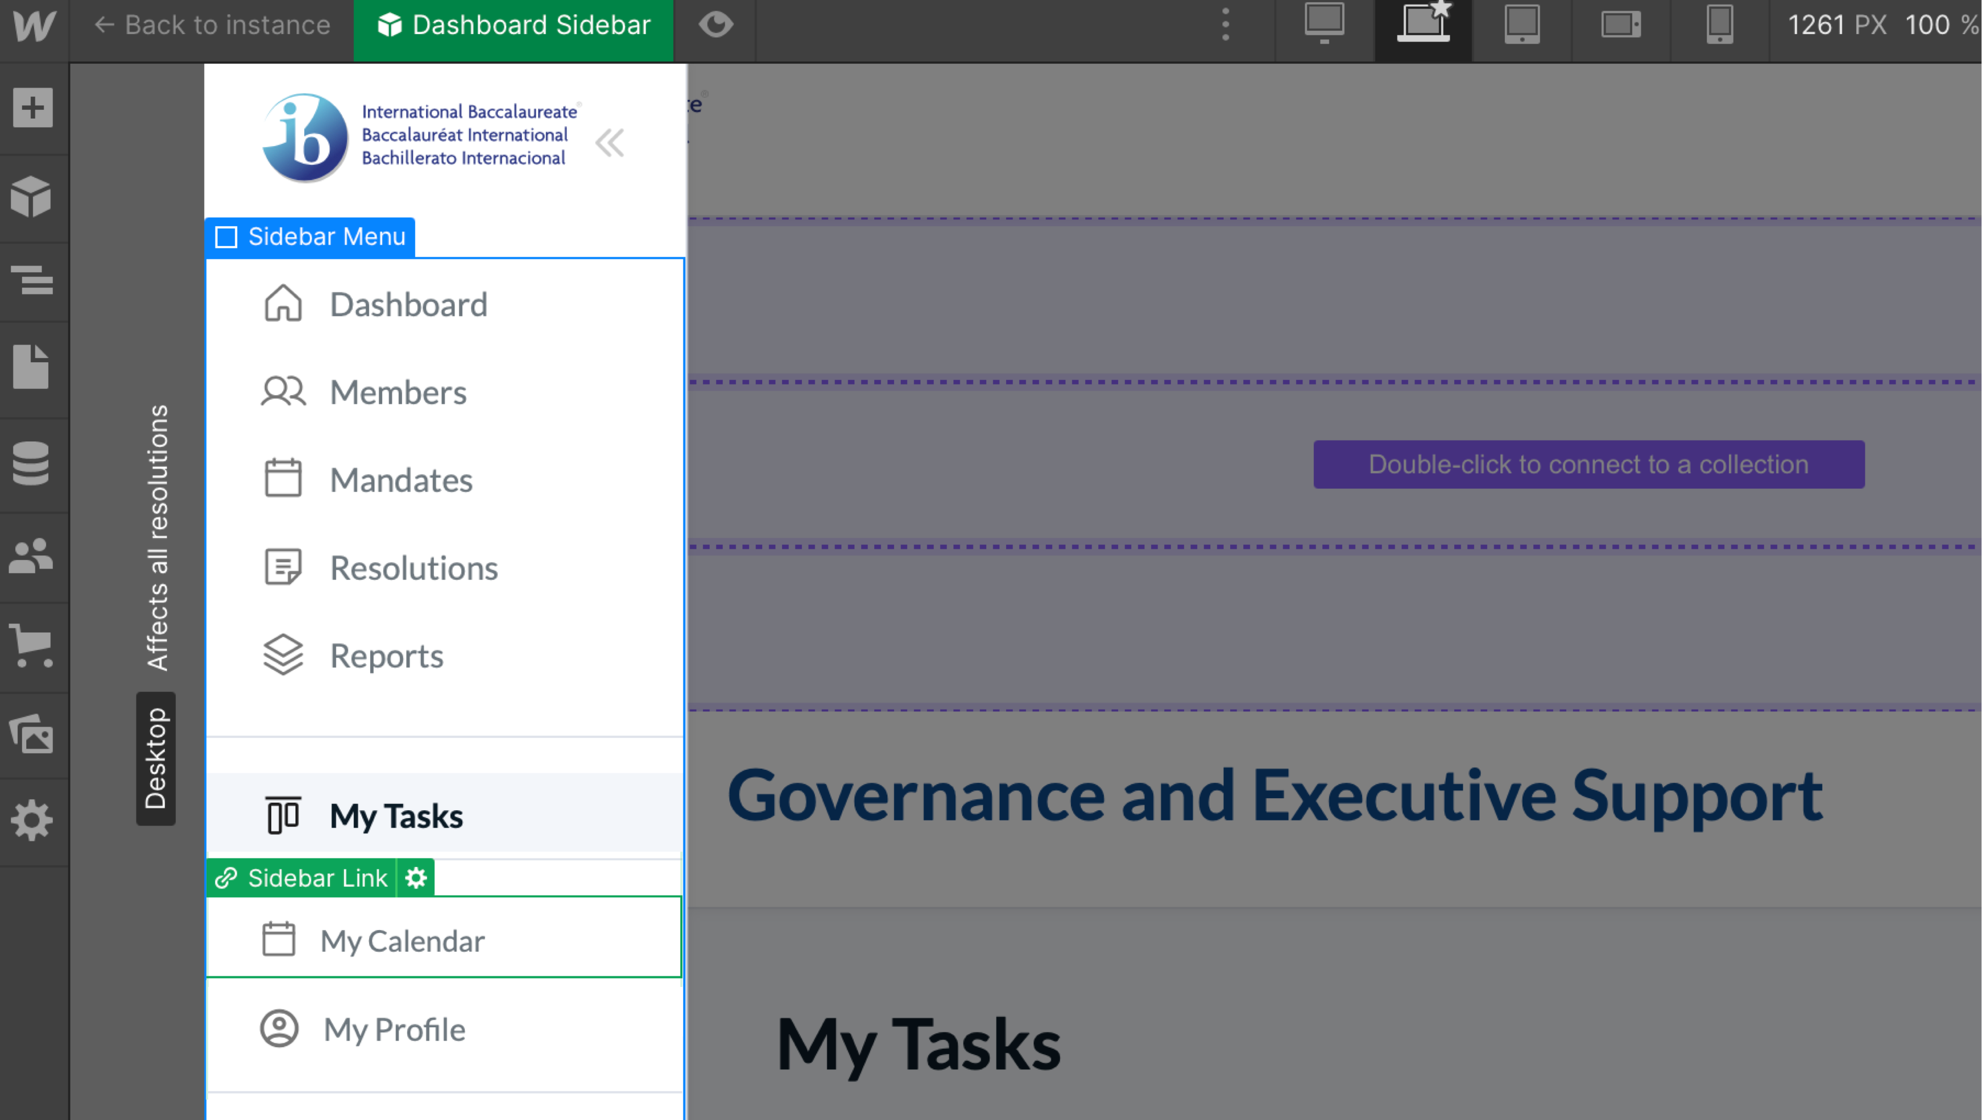Open the three-dot more options menu
Viewport: 1982px width, 1120px height.
[1226, 24]
